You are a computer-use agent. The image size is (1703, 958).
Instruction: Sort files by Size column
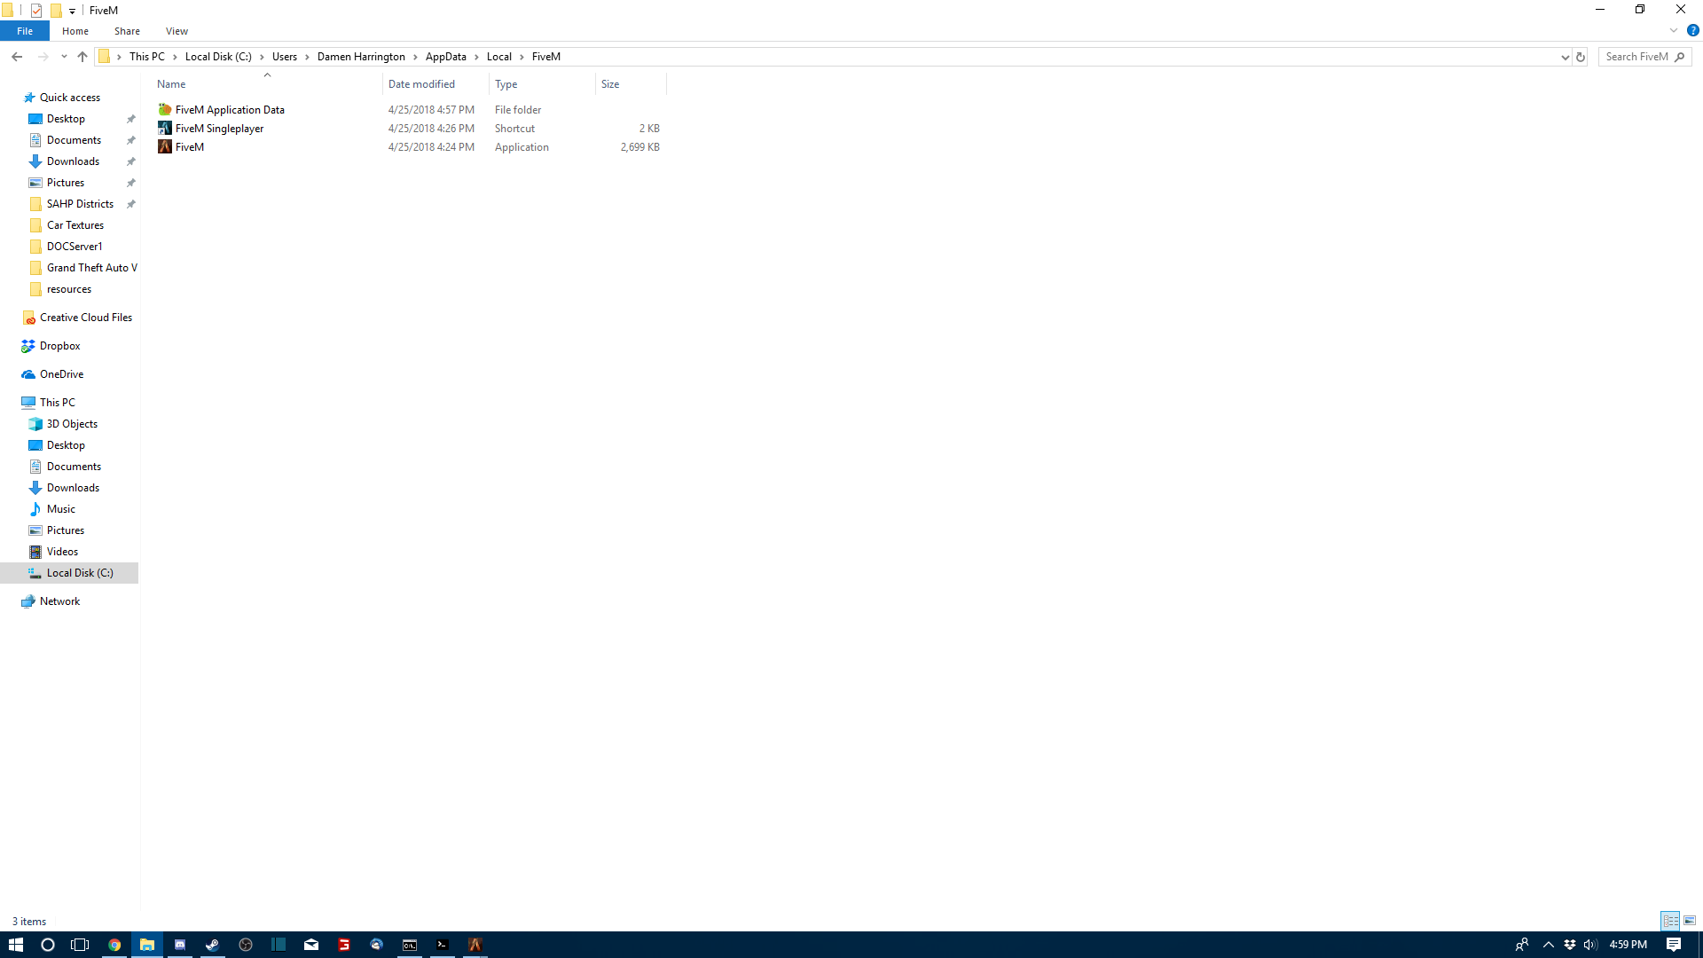coord(631,84)
